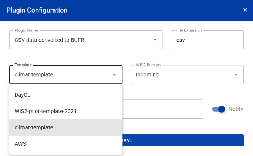Click the Plugin Configuration header title

[x=37, y=10]
